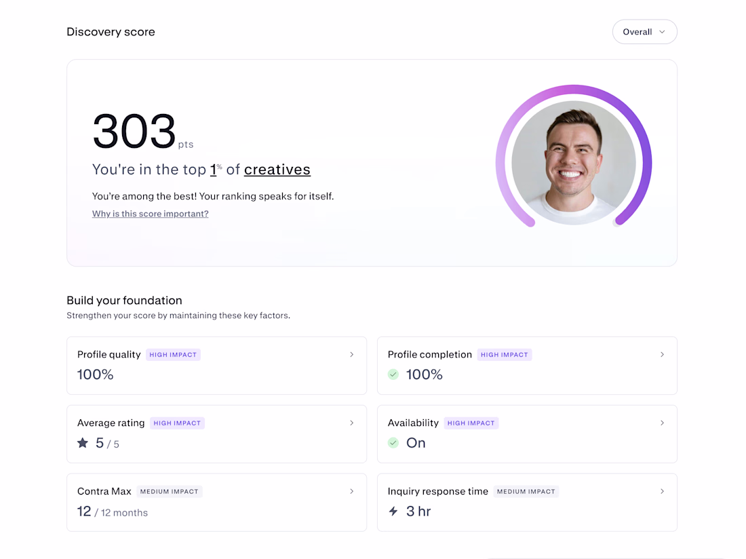
Task: Expand Average rating chevron
Action: click(351, 423)
